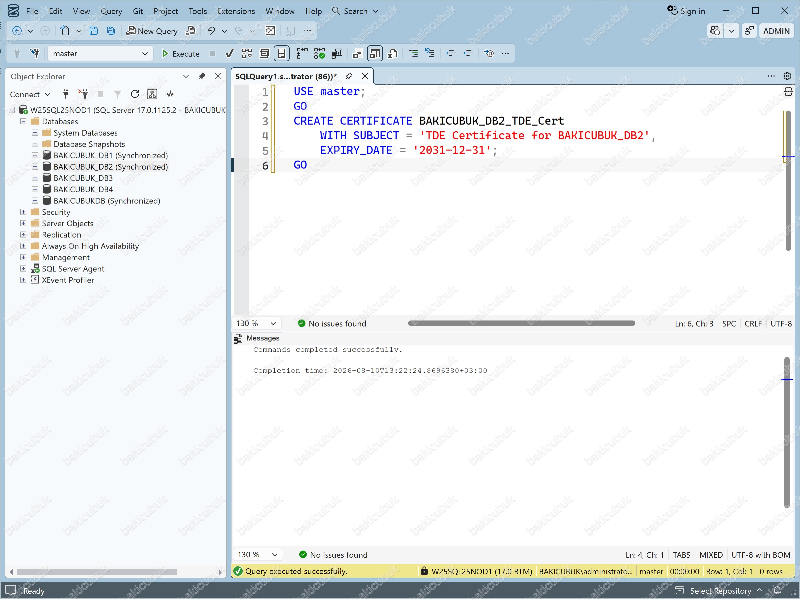Select Results to File icon
The height and width of the screenshot is (599, 800).
click(392, 54)
